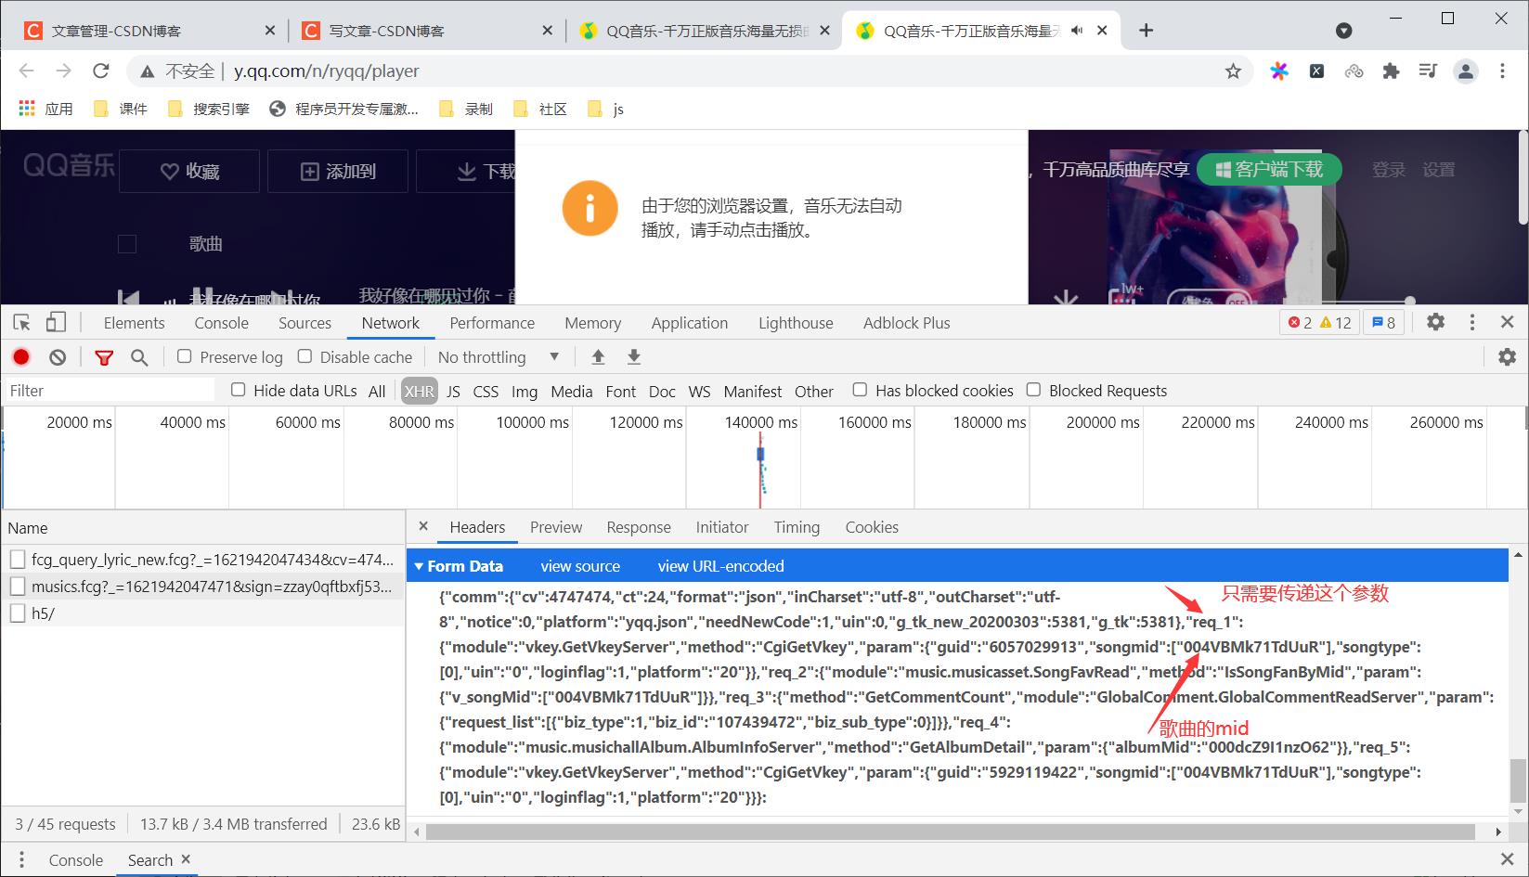Select the h5/ request row
The width and height of the screenshot is (1529, 877).
202,613
